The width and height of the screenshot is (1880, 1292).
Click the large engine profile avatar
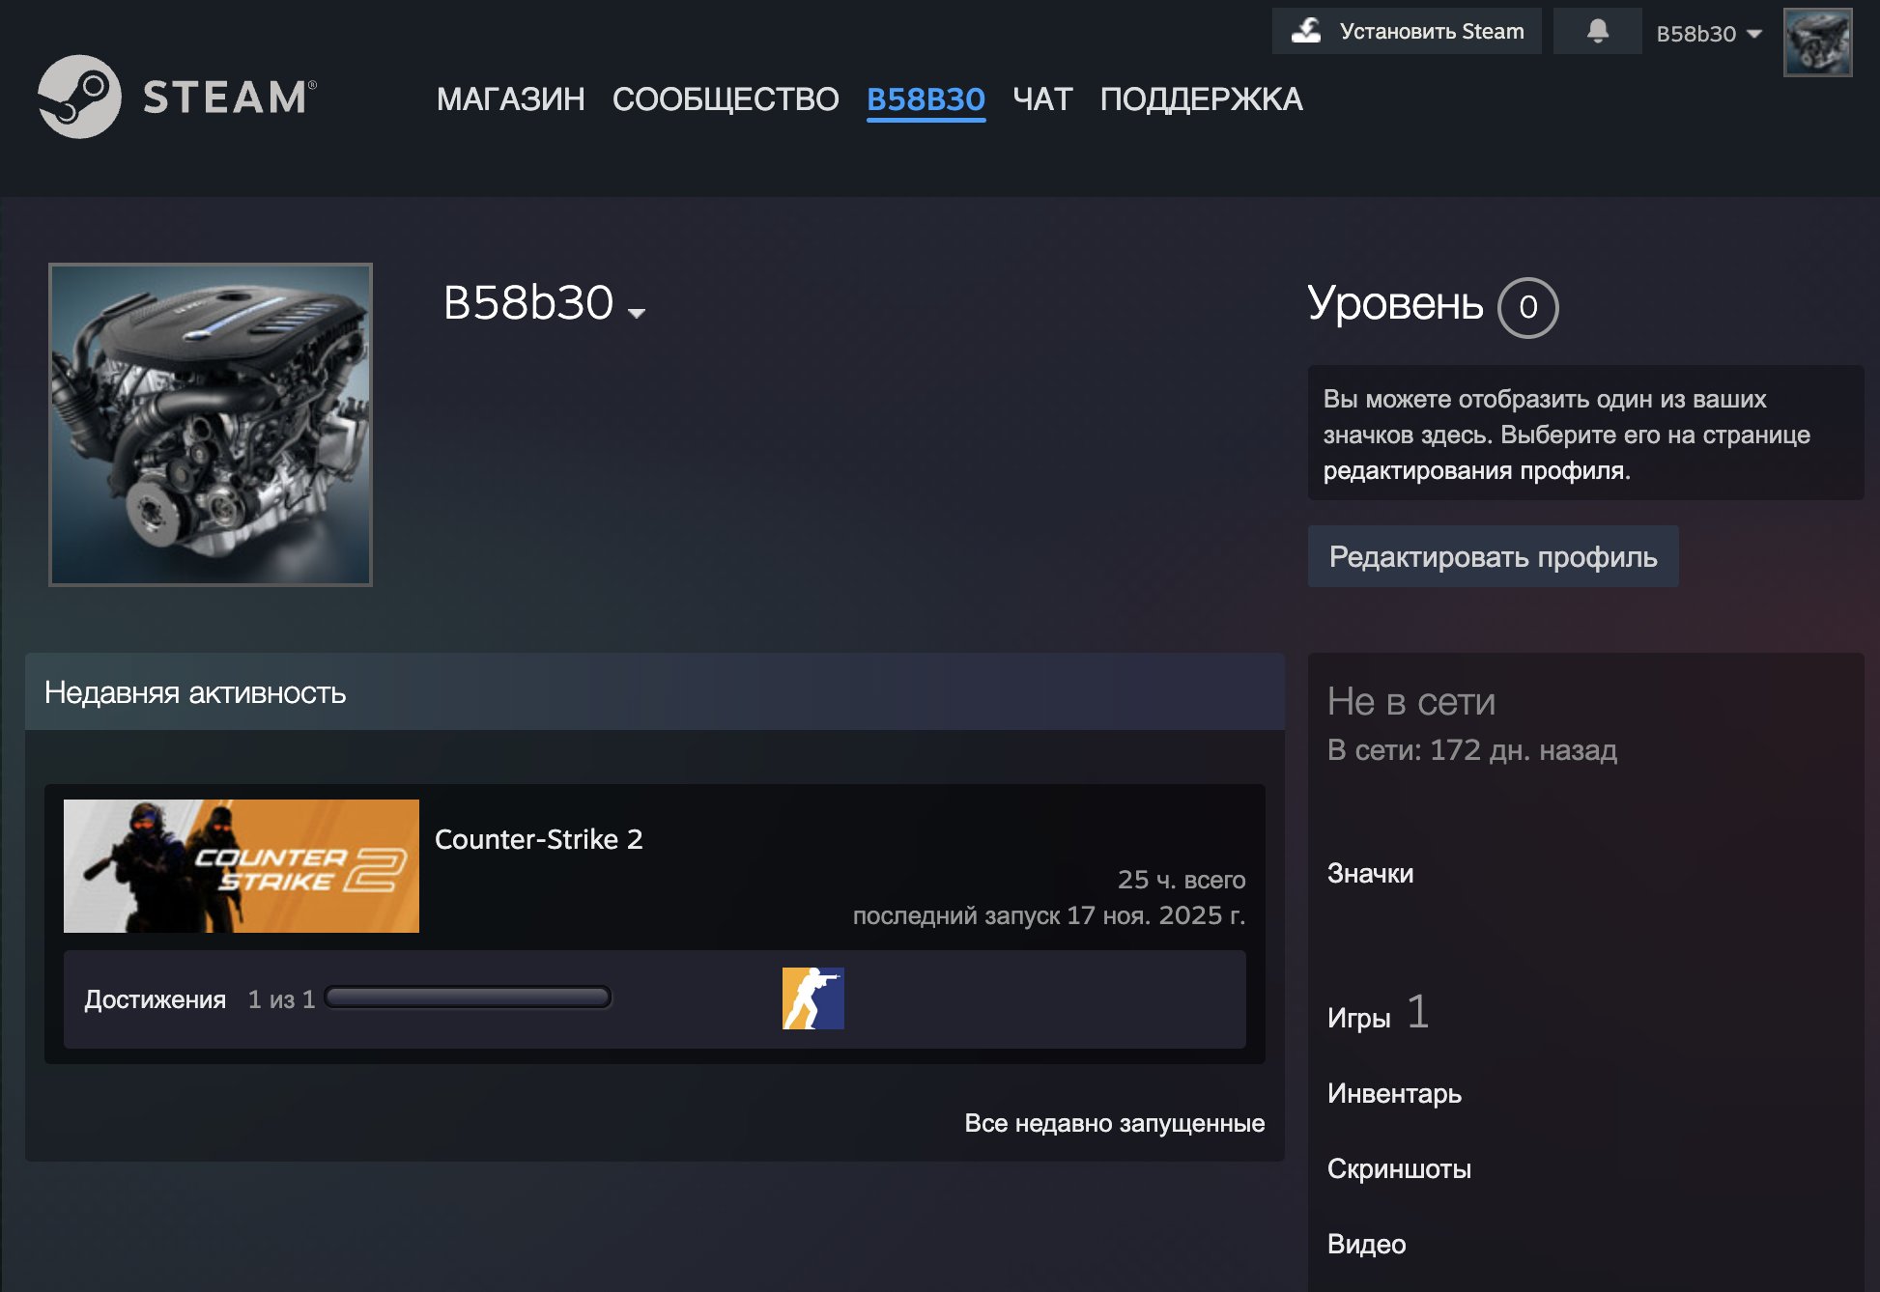coord(211,425)
